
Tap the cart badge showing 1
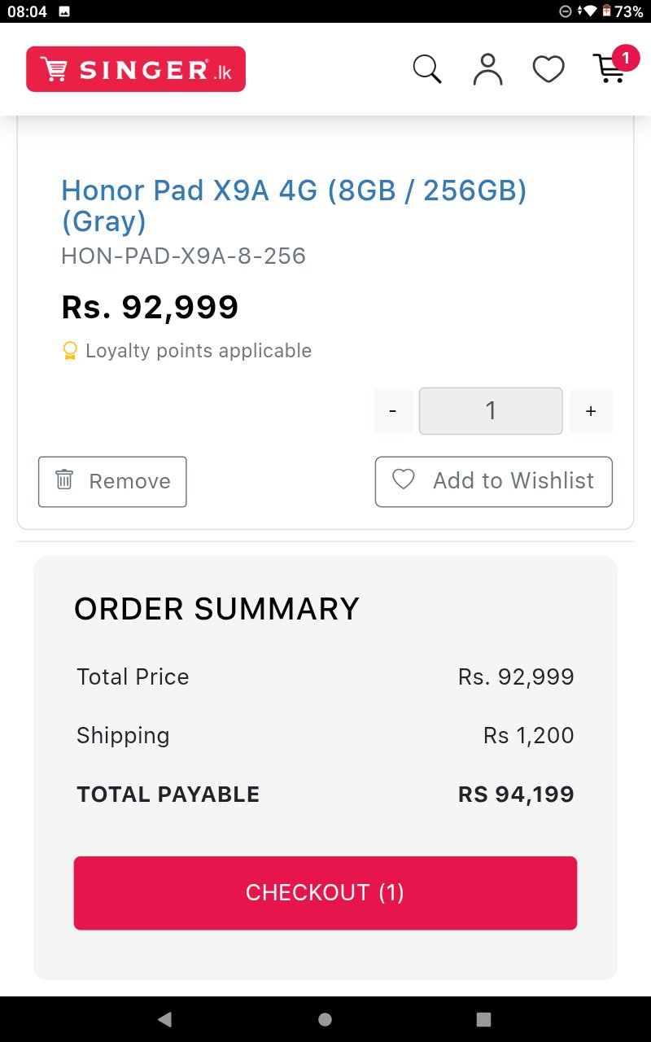click(x=625, y=58)
